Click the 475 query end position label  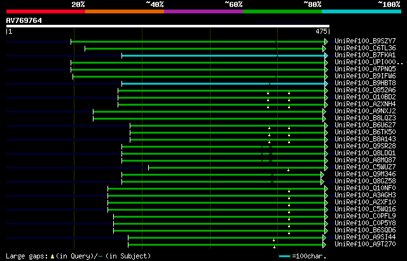pyautogui.click(x=321, y=31)
